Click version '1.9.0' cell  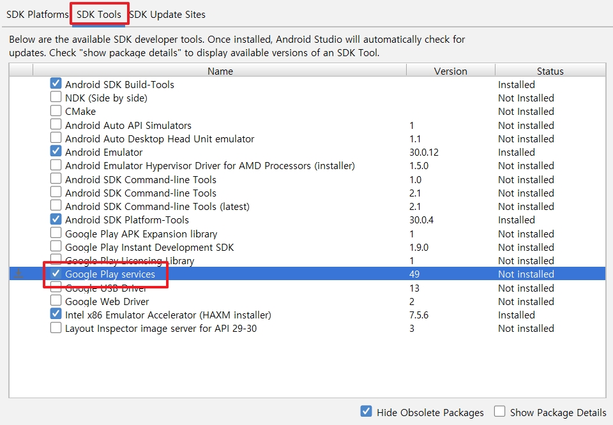[x=419, y=247]
